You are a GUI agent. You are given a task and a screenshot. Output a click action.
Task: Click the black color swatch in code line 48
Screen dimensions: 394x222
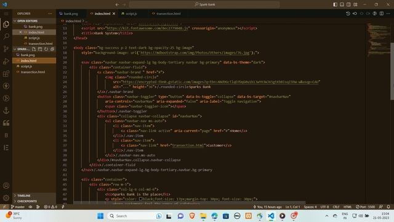pos(140,199)
